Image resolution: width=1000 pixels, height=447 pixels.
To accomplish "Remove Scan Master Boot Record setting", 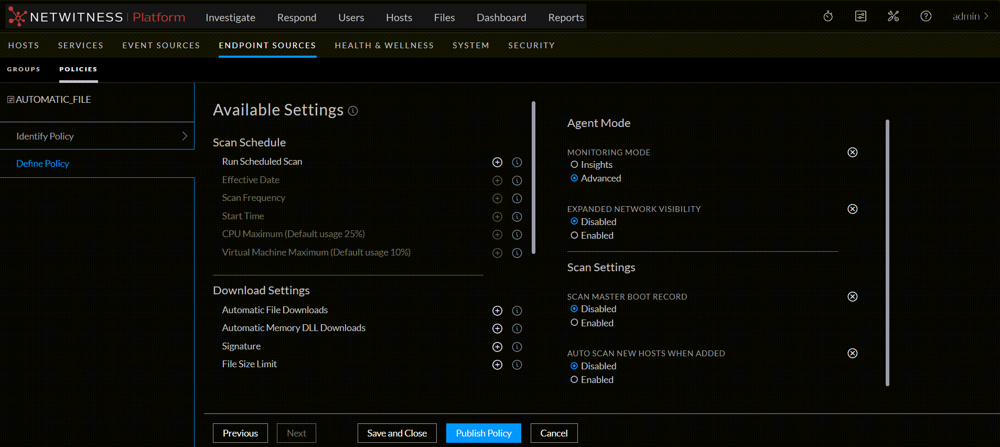I will (x=852, y=296).
